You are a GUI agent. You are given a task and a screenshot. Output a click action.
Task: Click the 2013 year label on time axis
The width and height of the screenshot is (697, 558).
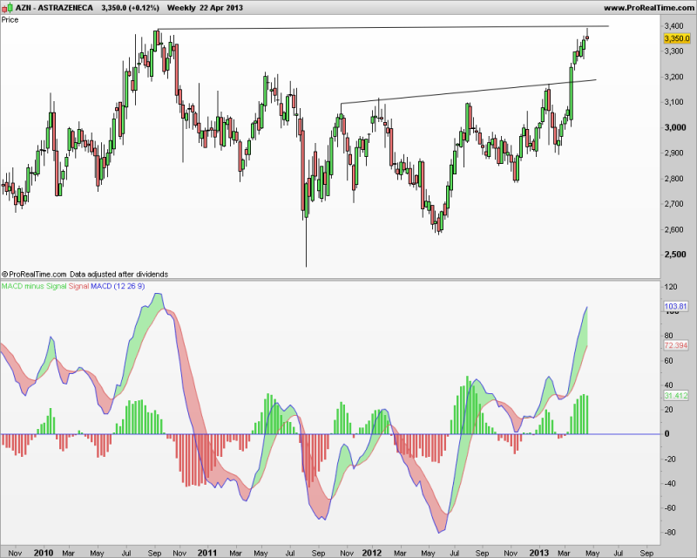[x=538, y=553]
